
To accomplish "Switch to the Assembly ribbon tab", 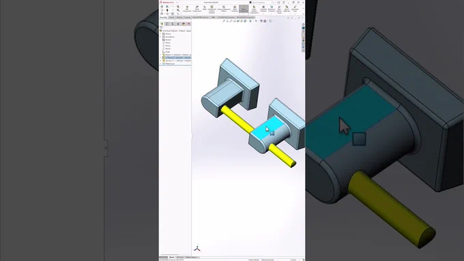I will click(x=163, y=18).
